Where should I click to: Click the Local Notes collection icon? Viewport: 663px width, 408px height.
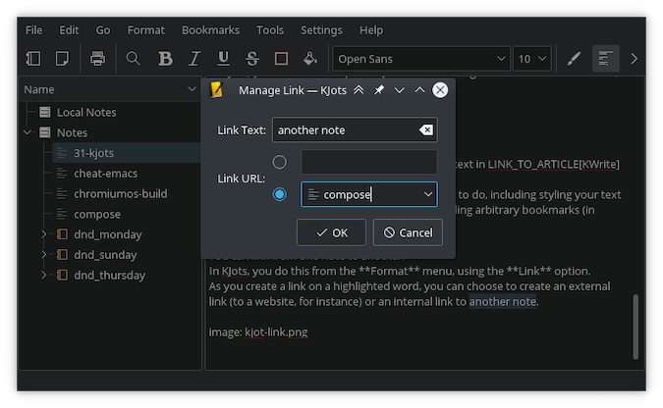pos(45,112)
